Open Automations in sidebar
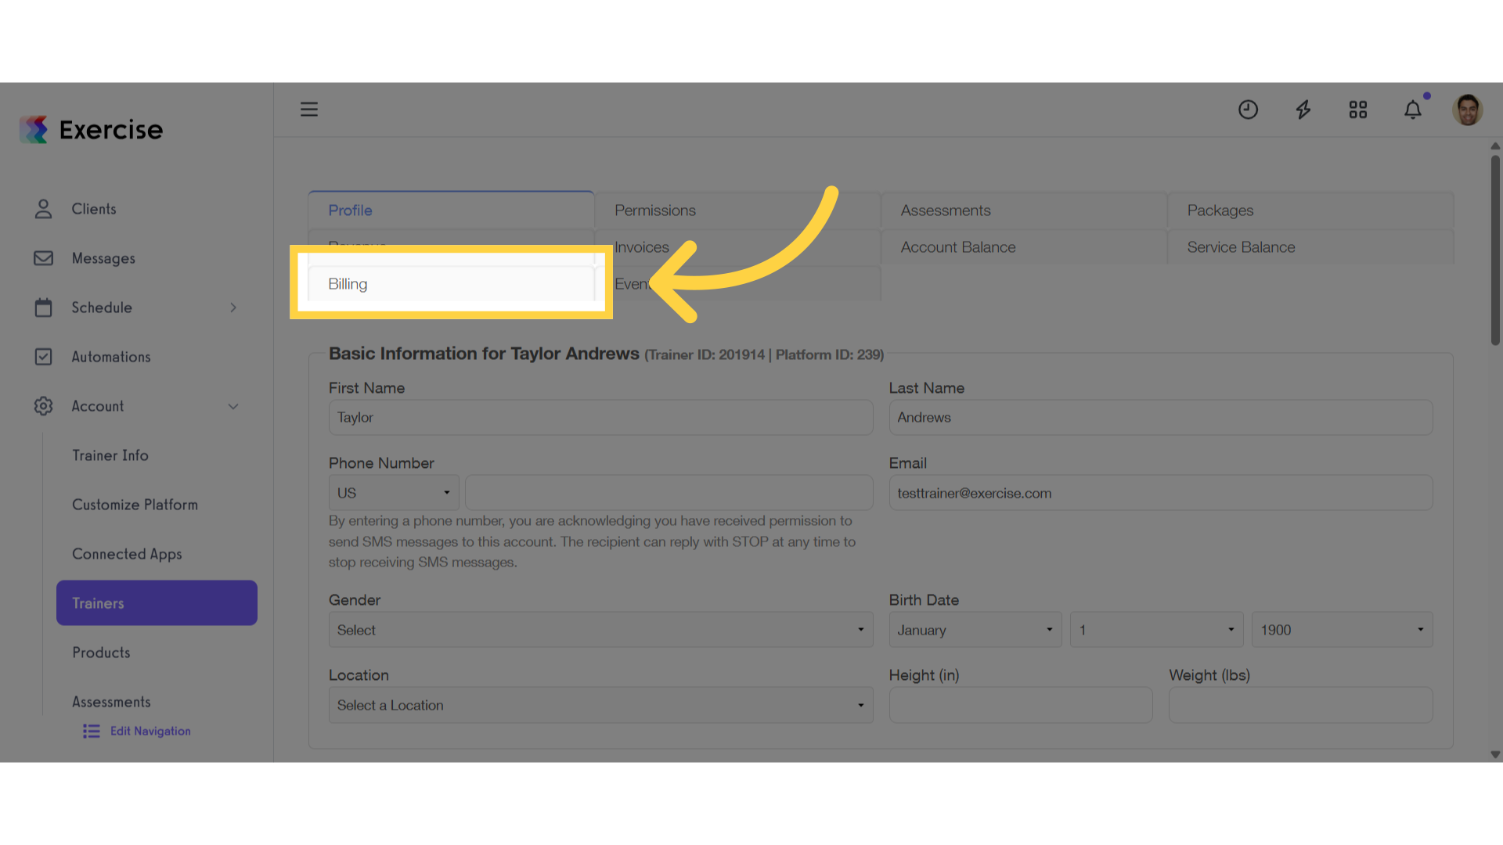 coord(111,357)
